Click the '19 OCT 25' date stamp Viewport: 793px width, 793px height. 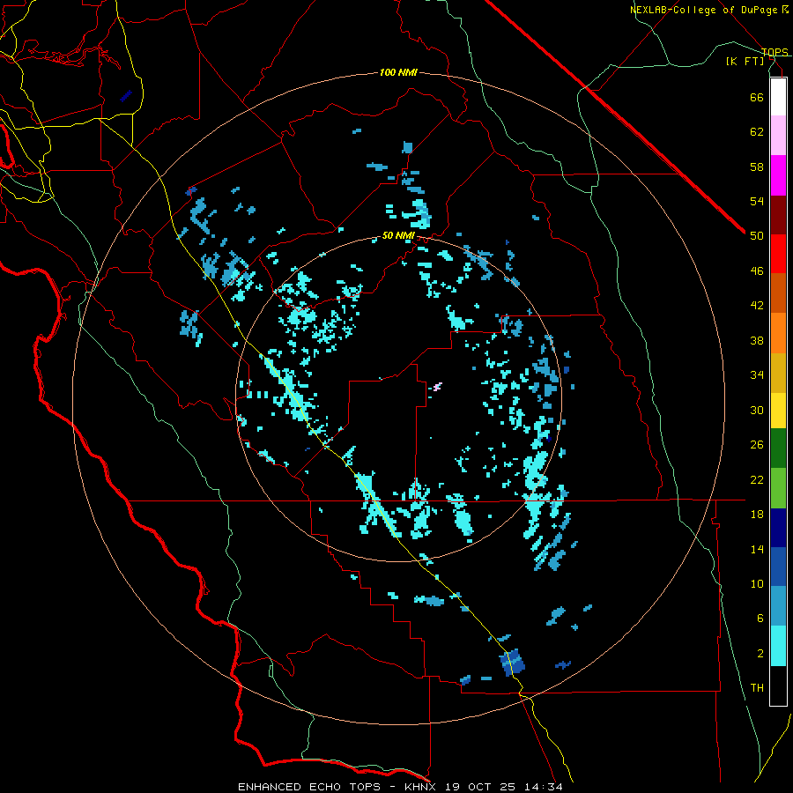(480, 787)
